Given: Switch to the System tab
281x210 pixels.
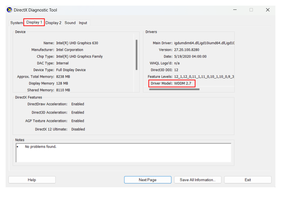Looking at the screenshot, I should (17, 23).
